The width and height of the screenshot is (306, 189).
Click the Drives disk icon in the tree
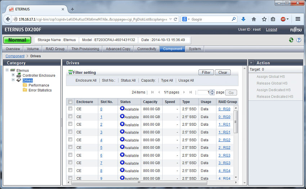[19, 80]
